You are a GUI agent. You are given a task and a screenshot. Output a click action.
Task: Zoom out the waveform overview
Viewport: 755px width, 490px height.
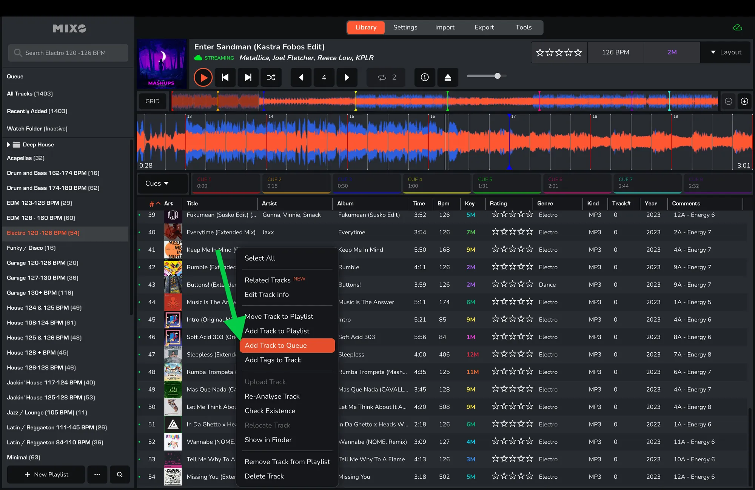pos(729,101)
